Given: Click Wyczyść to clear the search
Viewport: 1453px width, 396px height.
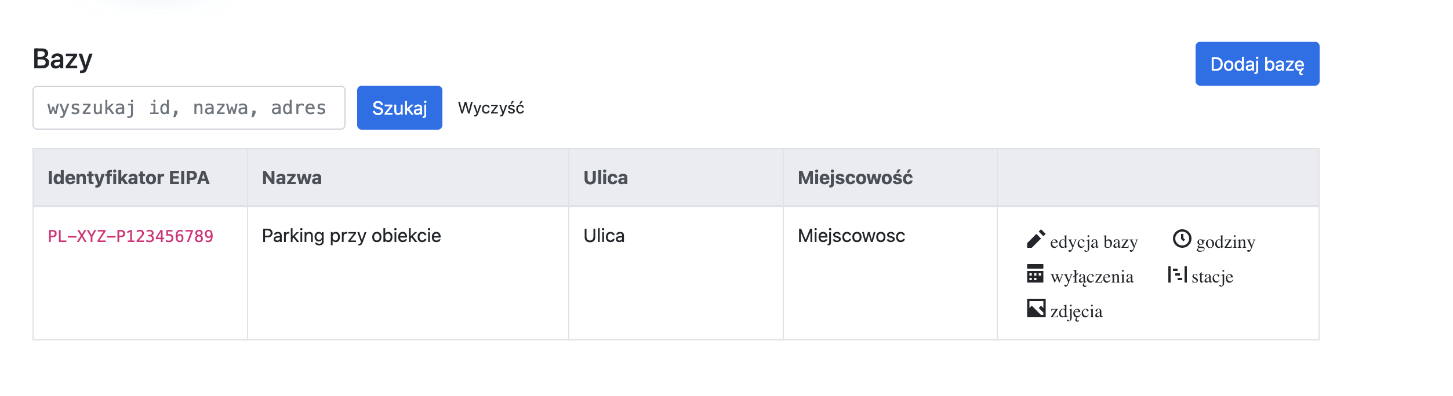Looking at the screenshot, I should point(491,108).
